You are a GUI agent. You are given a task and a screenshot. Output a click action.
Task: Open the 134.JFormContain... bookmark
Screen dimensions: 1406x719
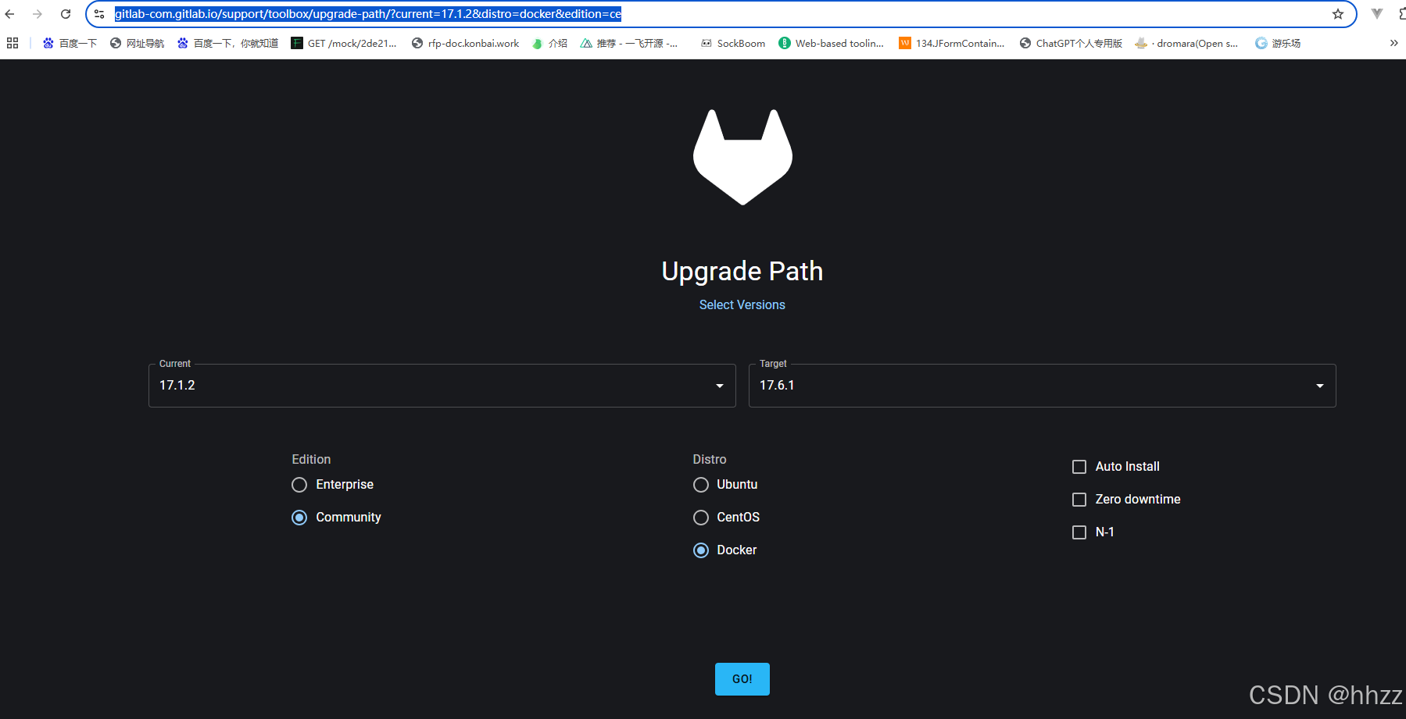tap(952, 43)
